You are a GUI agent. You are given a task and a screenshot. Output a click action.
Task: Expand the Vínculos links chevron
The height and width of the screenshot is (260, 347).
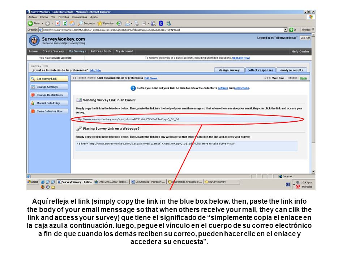tap(313, 29)
